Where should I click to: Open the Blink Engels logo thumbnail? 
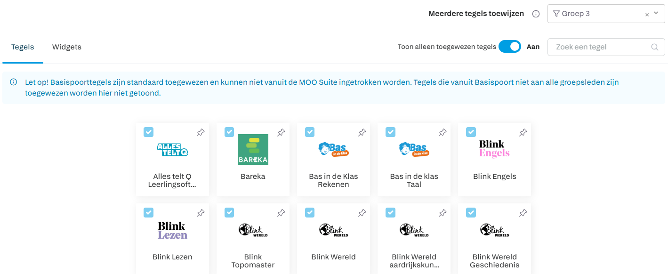click(494, 149)
